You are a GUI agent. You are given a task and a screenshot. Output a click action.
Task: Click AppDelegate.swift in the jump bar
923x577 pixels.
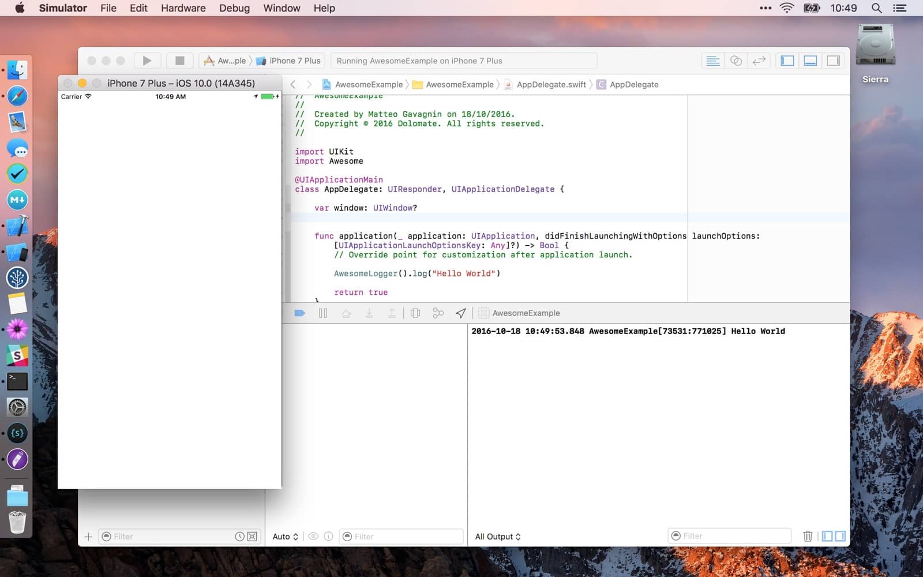pyautogui.click(x=551, y=84)
